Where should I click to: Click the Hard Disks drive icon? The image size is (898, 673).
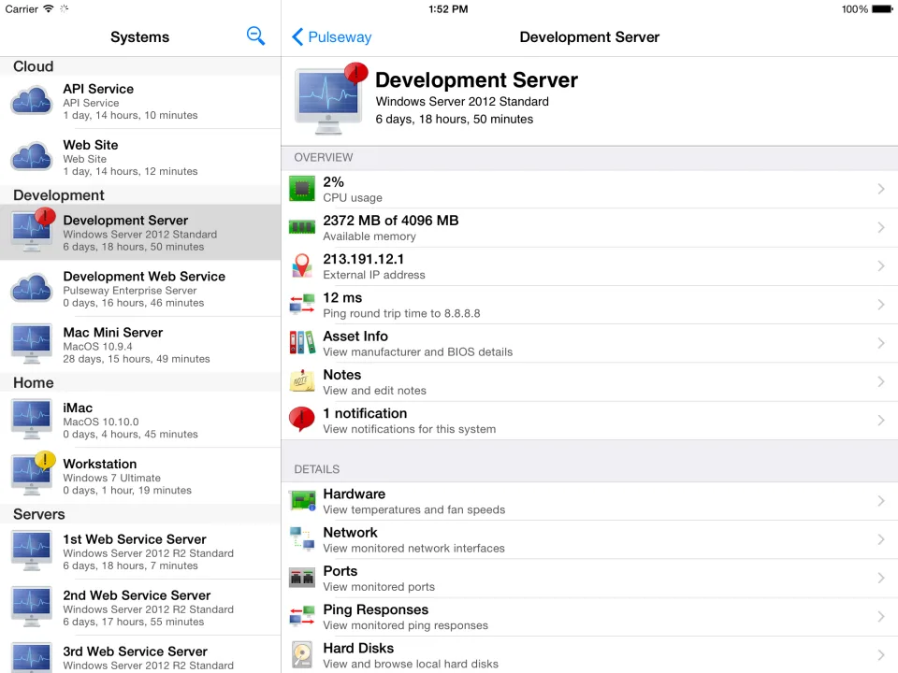(x=302, y=654)
